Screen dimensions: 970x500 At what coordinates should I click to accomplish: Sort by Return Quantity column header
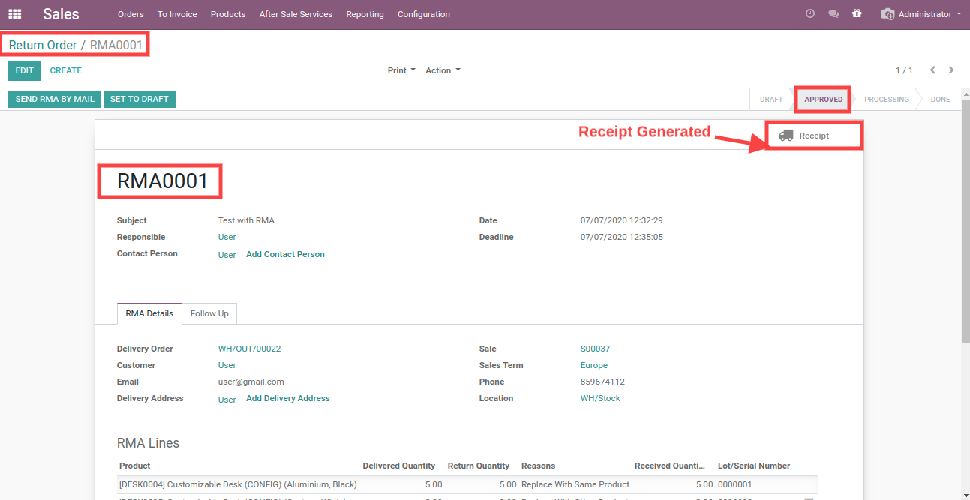[x=479, y=466]
